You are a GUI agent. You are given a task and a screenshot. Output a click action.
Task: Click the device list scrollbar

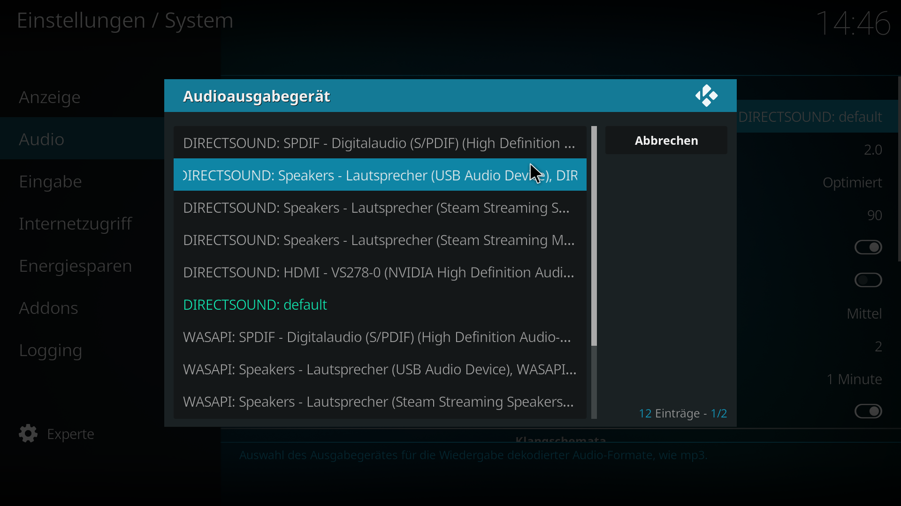click(x=594, y=236)
